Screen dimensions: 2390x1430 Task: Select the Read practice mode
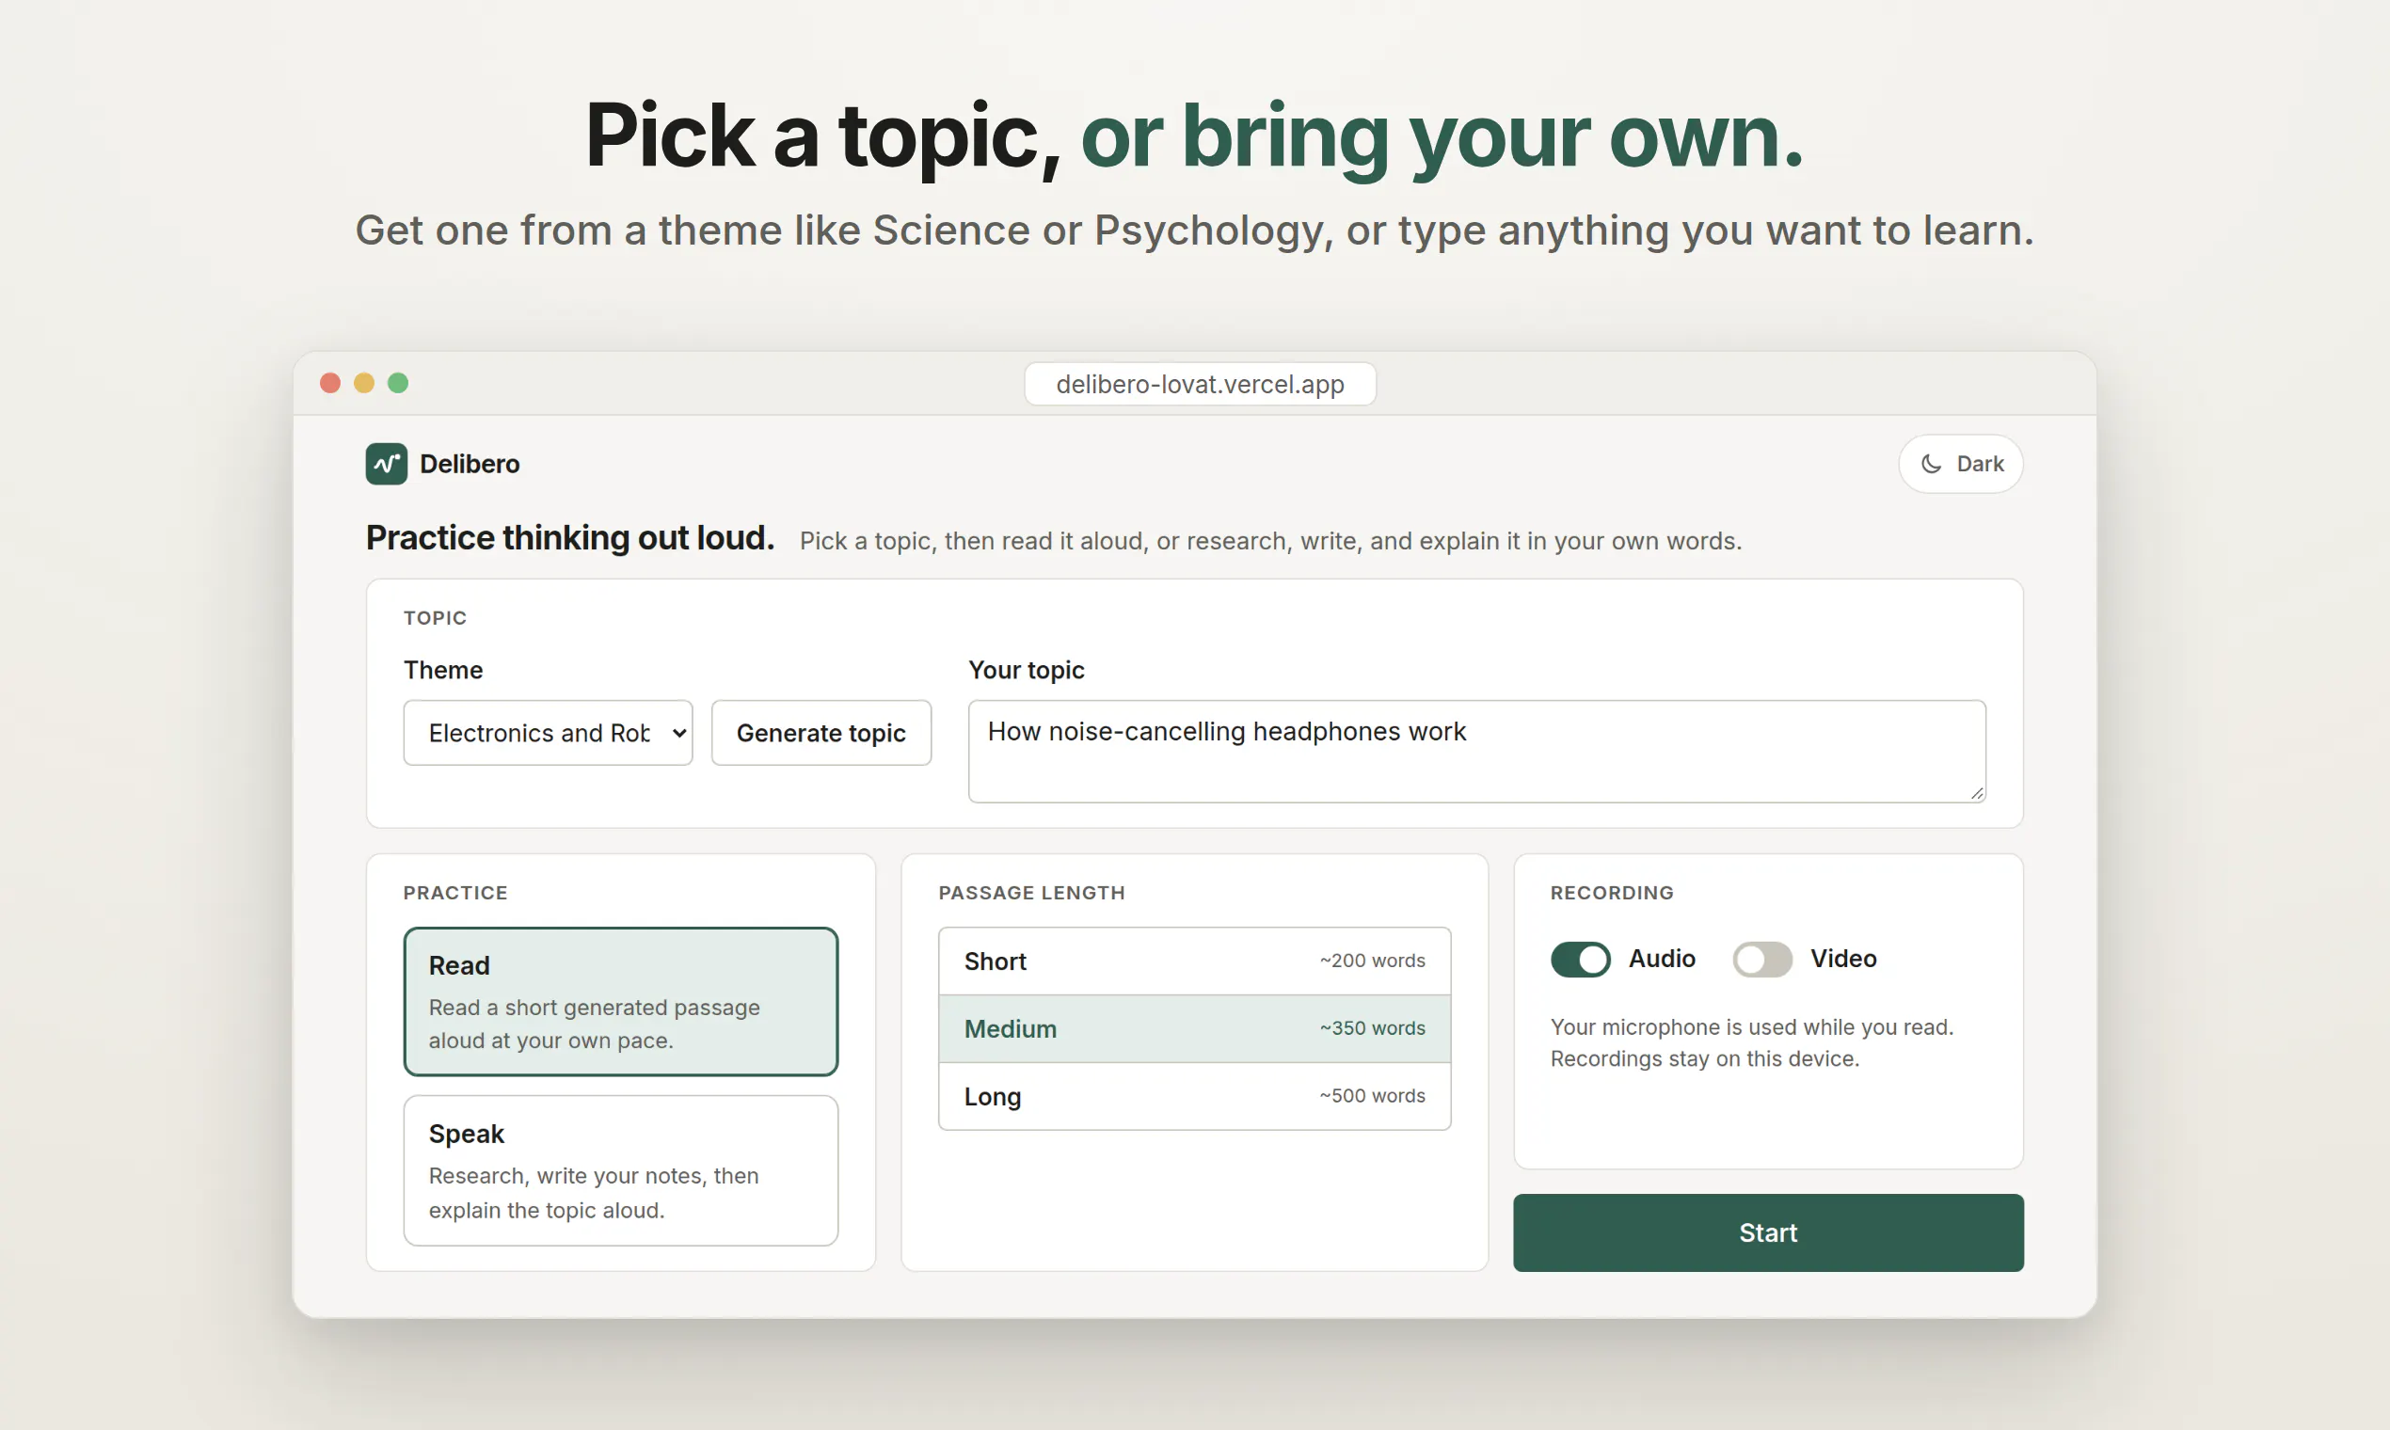(621, 1001)
